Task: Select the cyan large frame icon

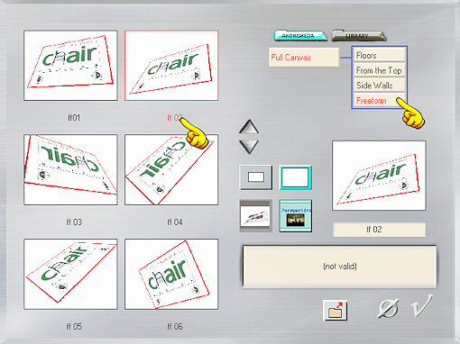Action: pos(295,177)
